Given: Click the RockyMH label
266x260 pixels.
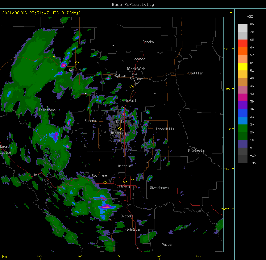Looking at the screenshot, I should click(x=76, y=70).
